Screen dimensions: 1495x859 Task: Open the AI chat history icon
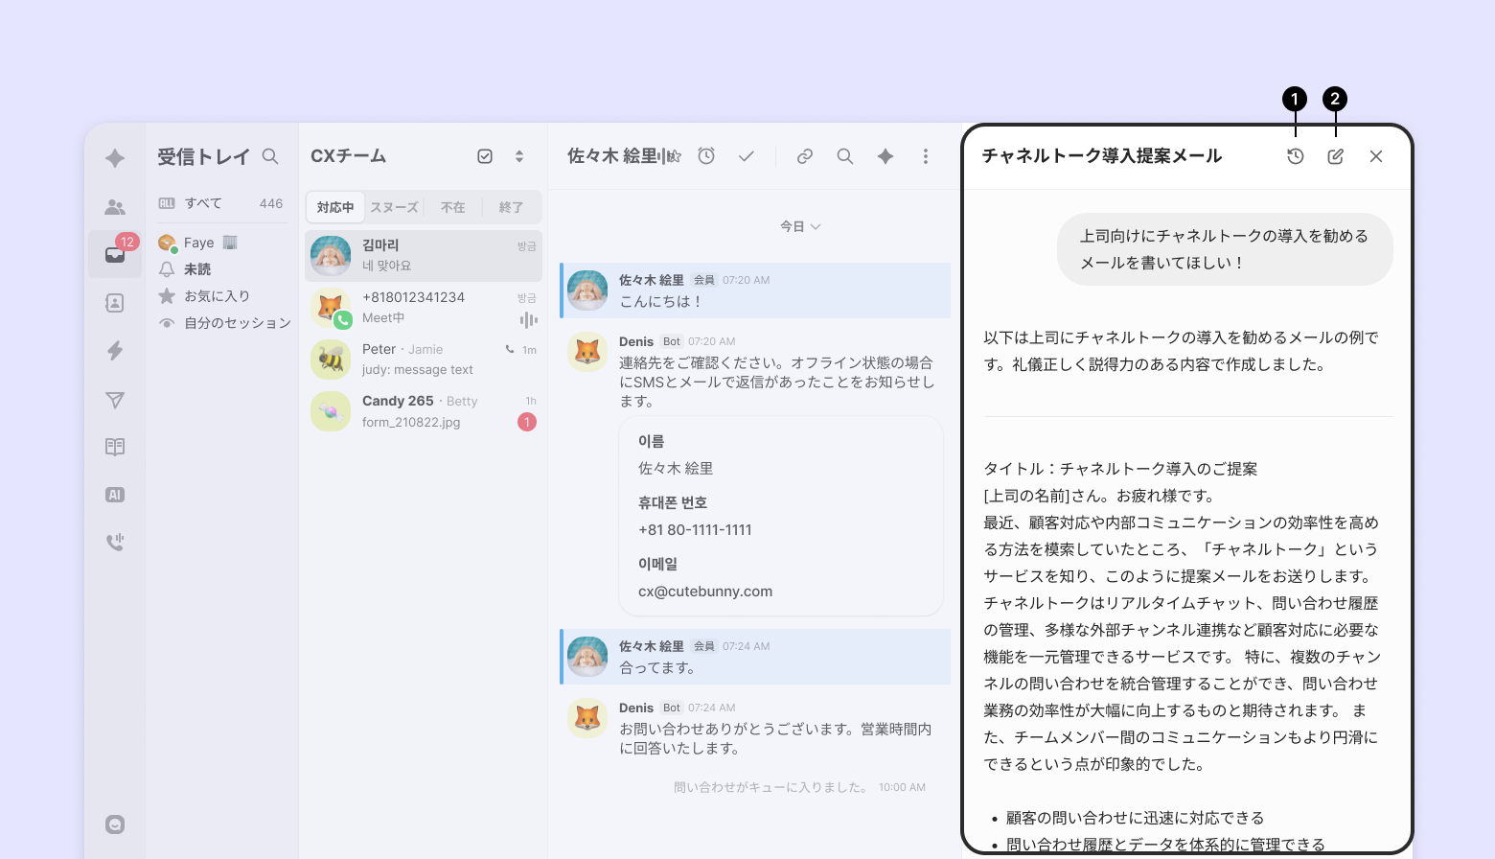[x=1296, y=156]
